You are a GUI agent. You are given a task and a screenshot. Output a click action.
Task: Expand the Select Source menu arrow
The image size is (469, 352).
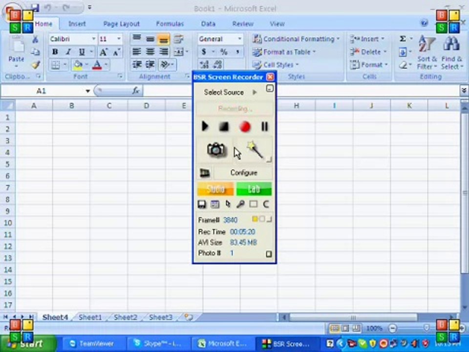click(x=255, y=92)
